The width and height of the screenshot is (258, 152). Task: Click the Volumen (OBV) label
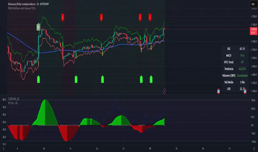point(229,76)
